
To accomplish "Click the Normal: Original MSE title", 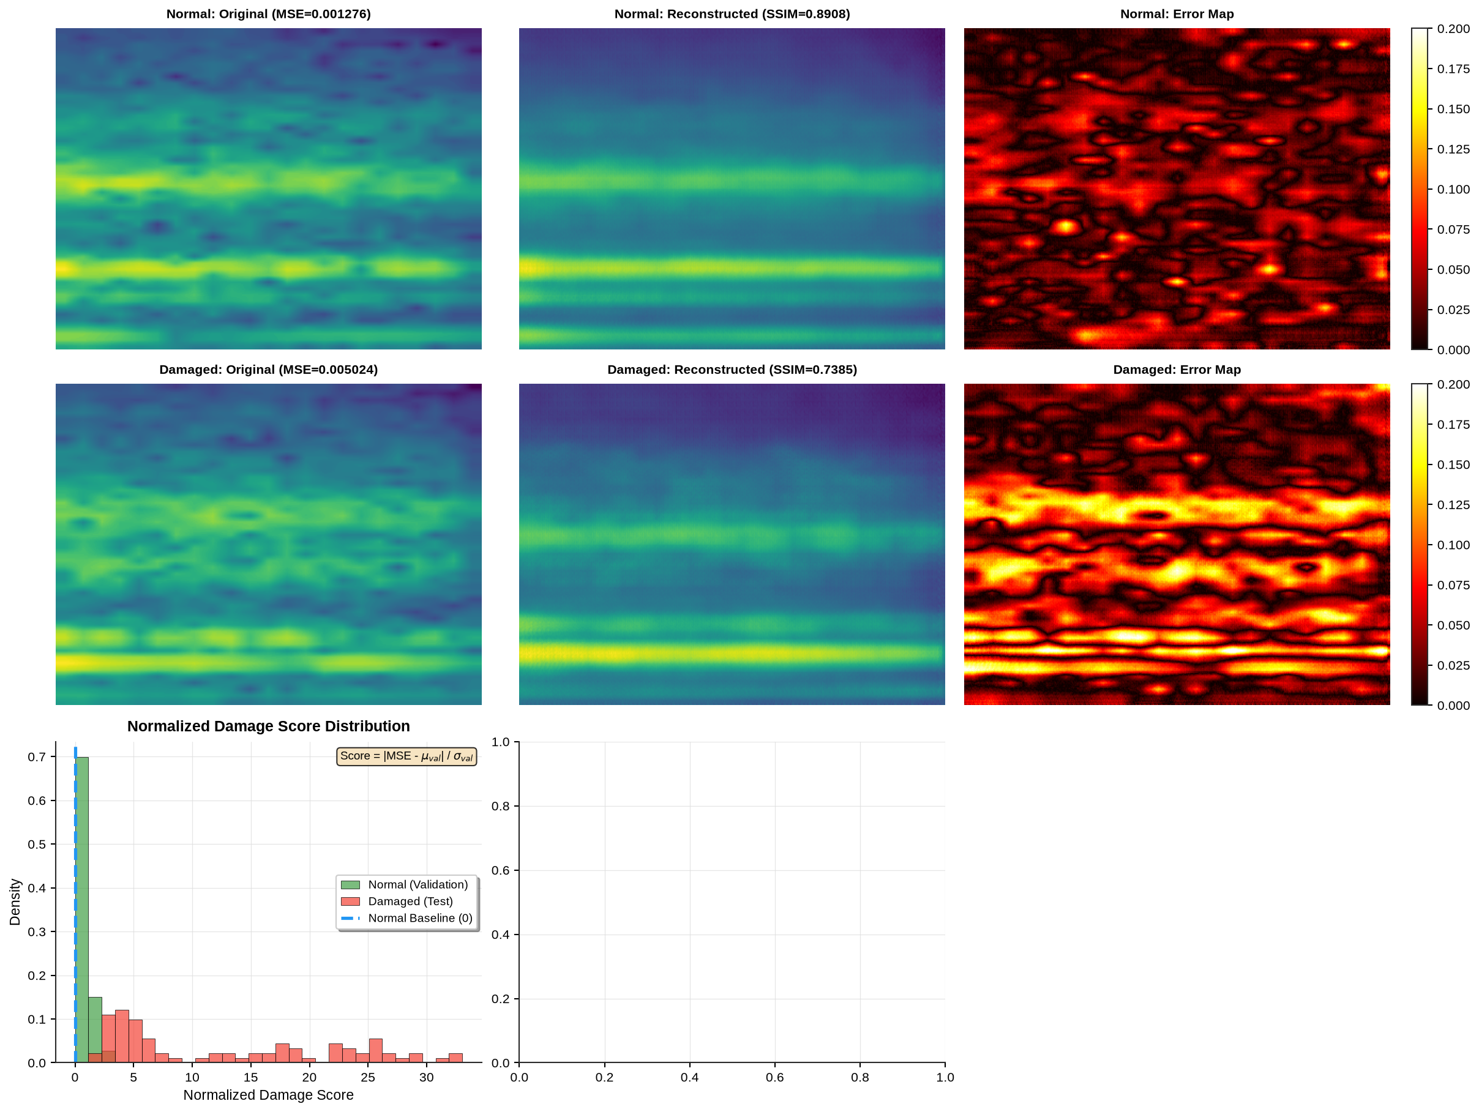I will click(268, 14).
